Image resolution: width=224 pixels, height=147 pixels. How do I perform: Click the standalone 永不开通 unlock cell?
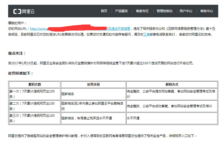[x=172, y=118]
